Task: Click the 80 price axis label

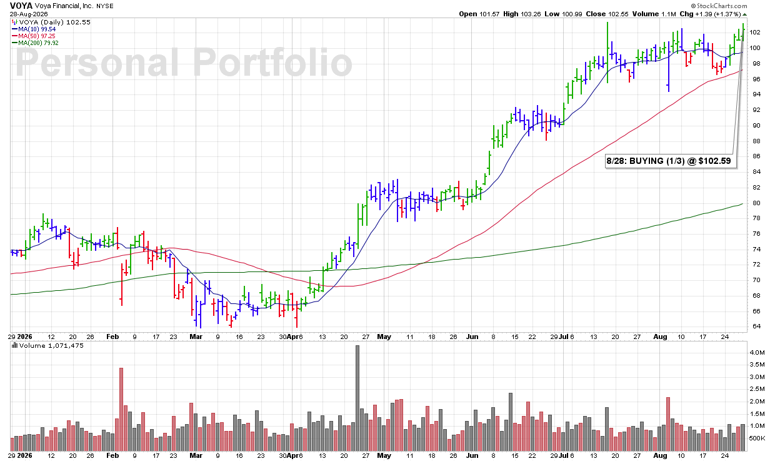Action: [x=756, y=203]
